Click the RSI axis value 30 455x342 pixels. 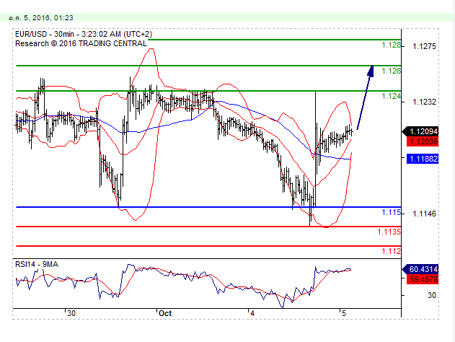tap(431, 296)
